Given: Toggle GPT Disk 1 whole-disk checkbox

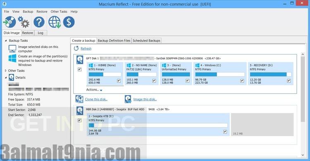Looking at the screenshot, I should [x=79, y=69].
